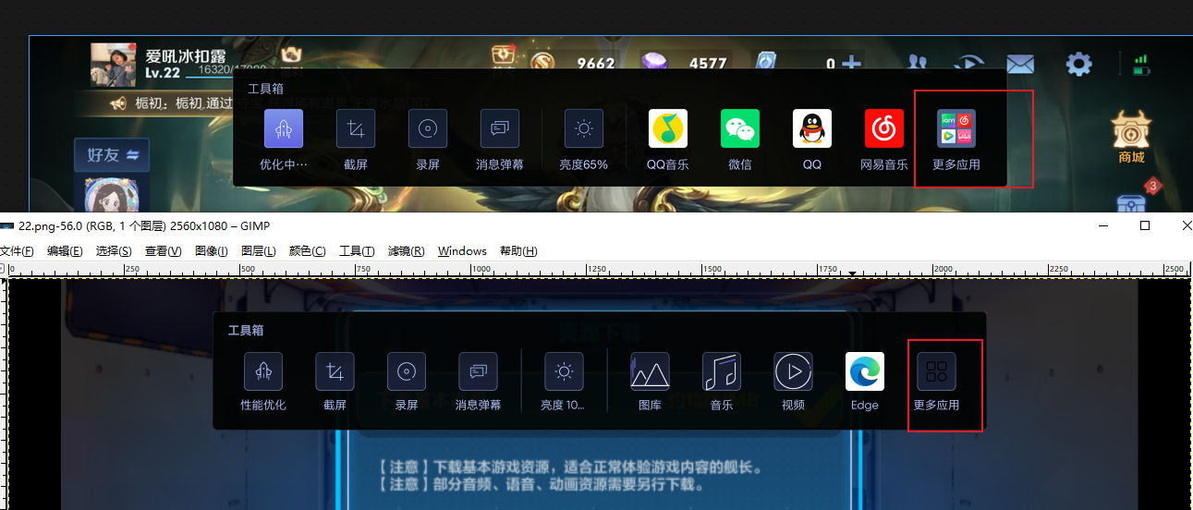Image resolution: width=1193 pixels, height=510 pixels.
Task: Click the 好友 friends panel button
Action: pos(112,154)
